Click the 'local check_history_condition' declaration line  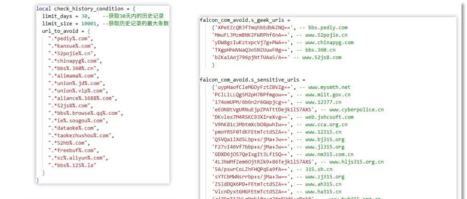[86, 9]
